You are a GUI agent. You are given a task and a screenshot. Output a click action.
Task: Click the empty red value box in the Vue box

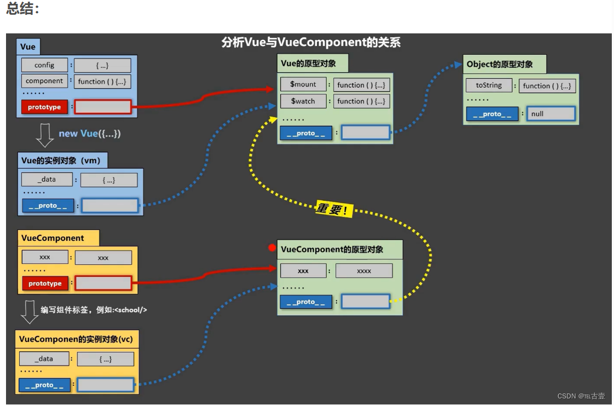(102, 107)
